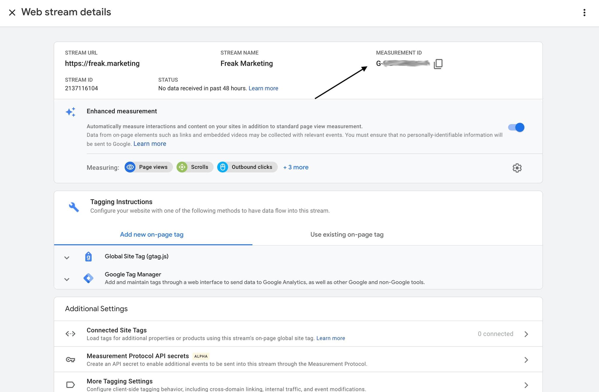Image resolution: width=599 pixels, height=392 pixels.
Task: Open the More Tagging Settings row
Action: click(298, 382)
